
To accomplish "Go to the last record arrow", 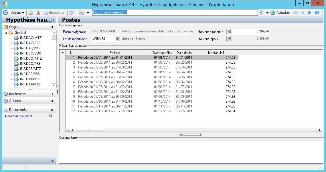I will pos(317,13).
